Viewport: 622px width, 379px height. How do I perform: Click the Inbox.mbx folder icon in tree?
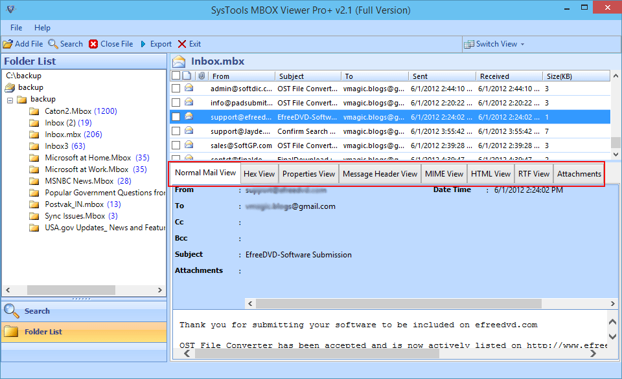coord(34,135)
